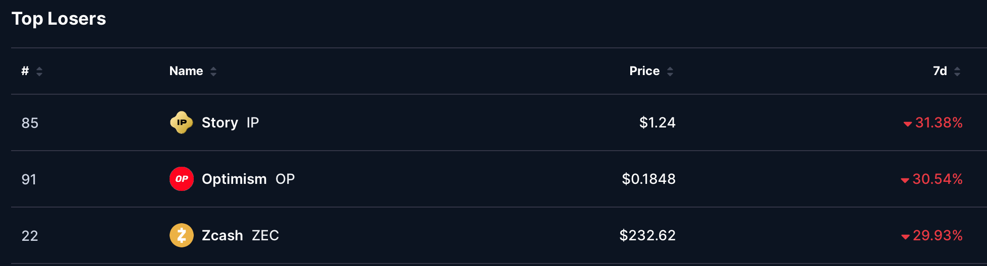987x266 pixels.
Task: Sort table by rank number arrows
Action: tap(39, 72)
